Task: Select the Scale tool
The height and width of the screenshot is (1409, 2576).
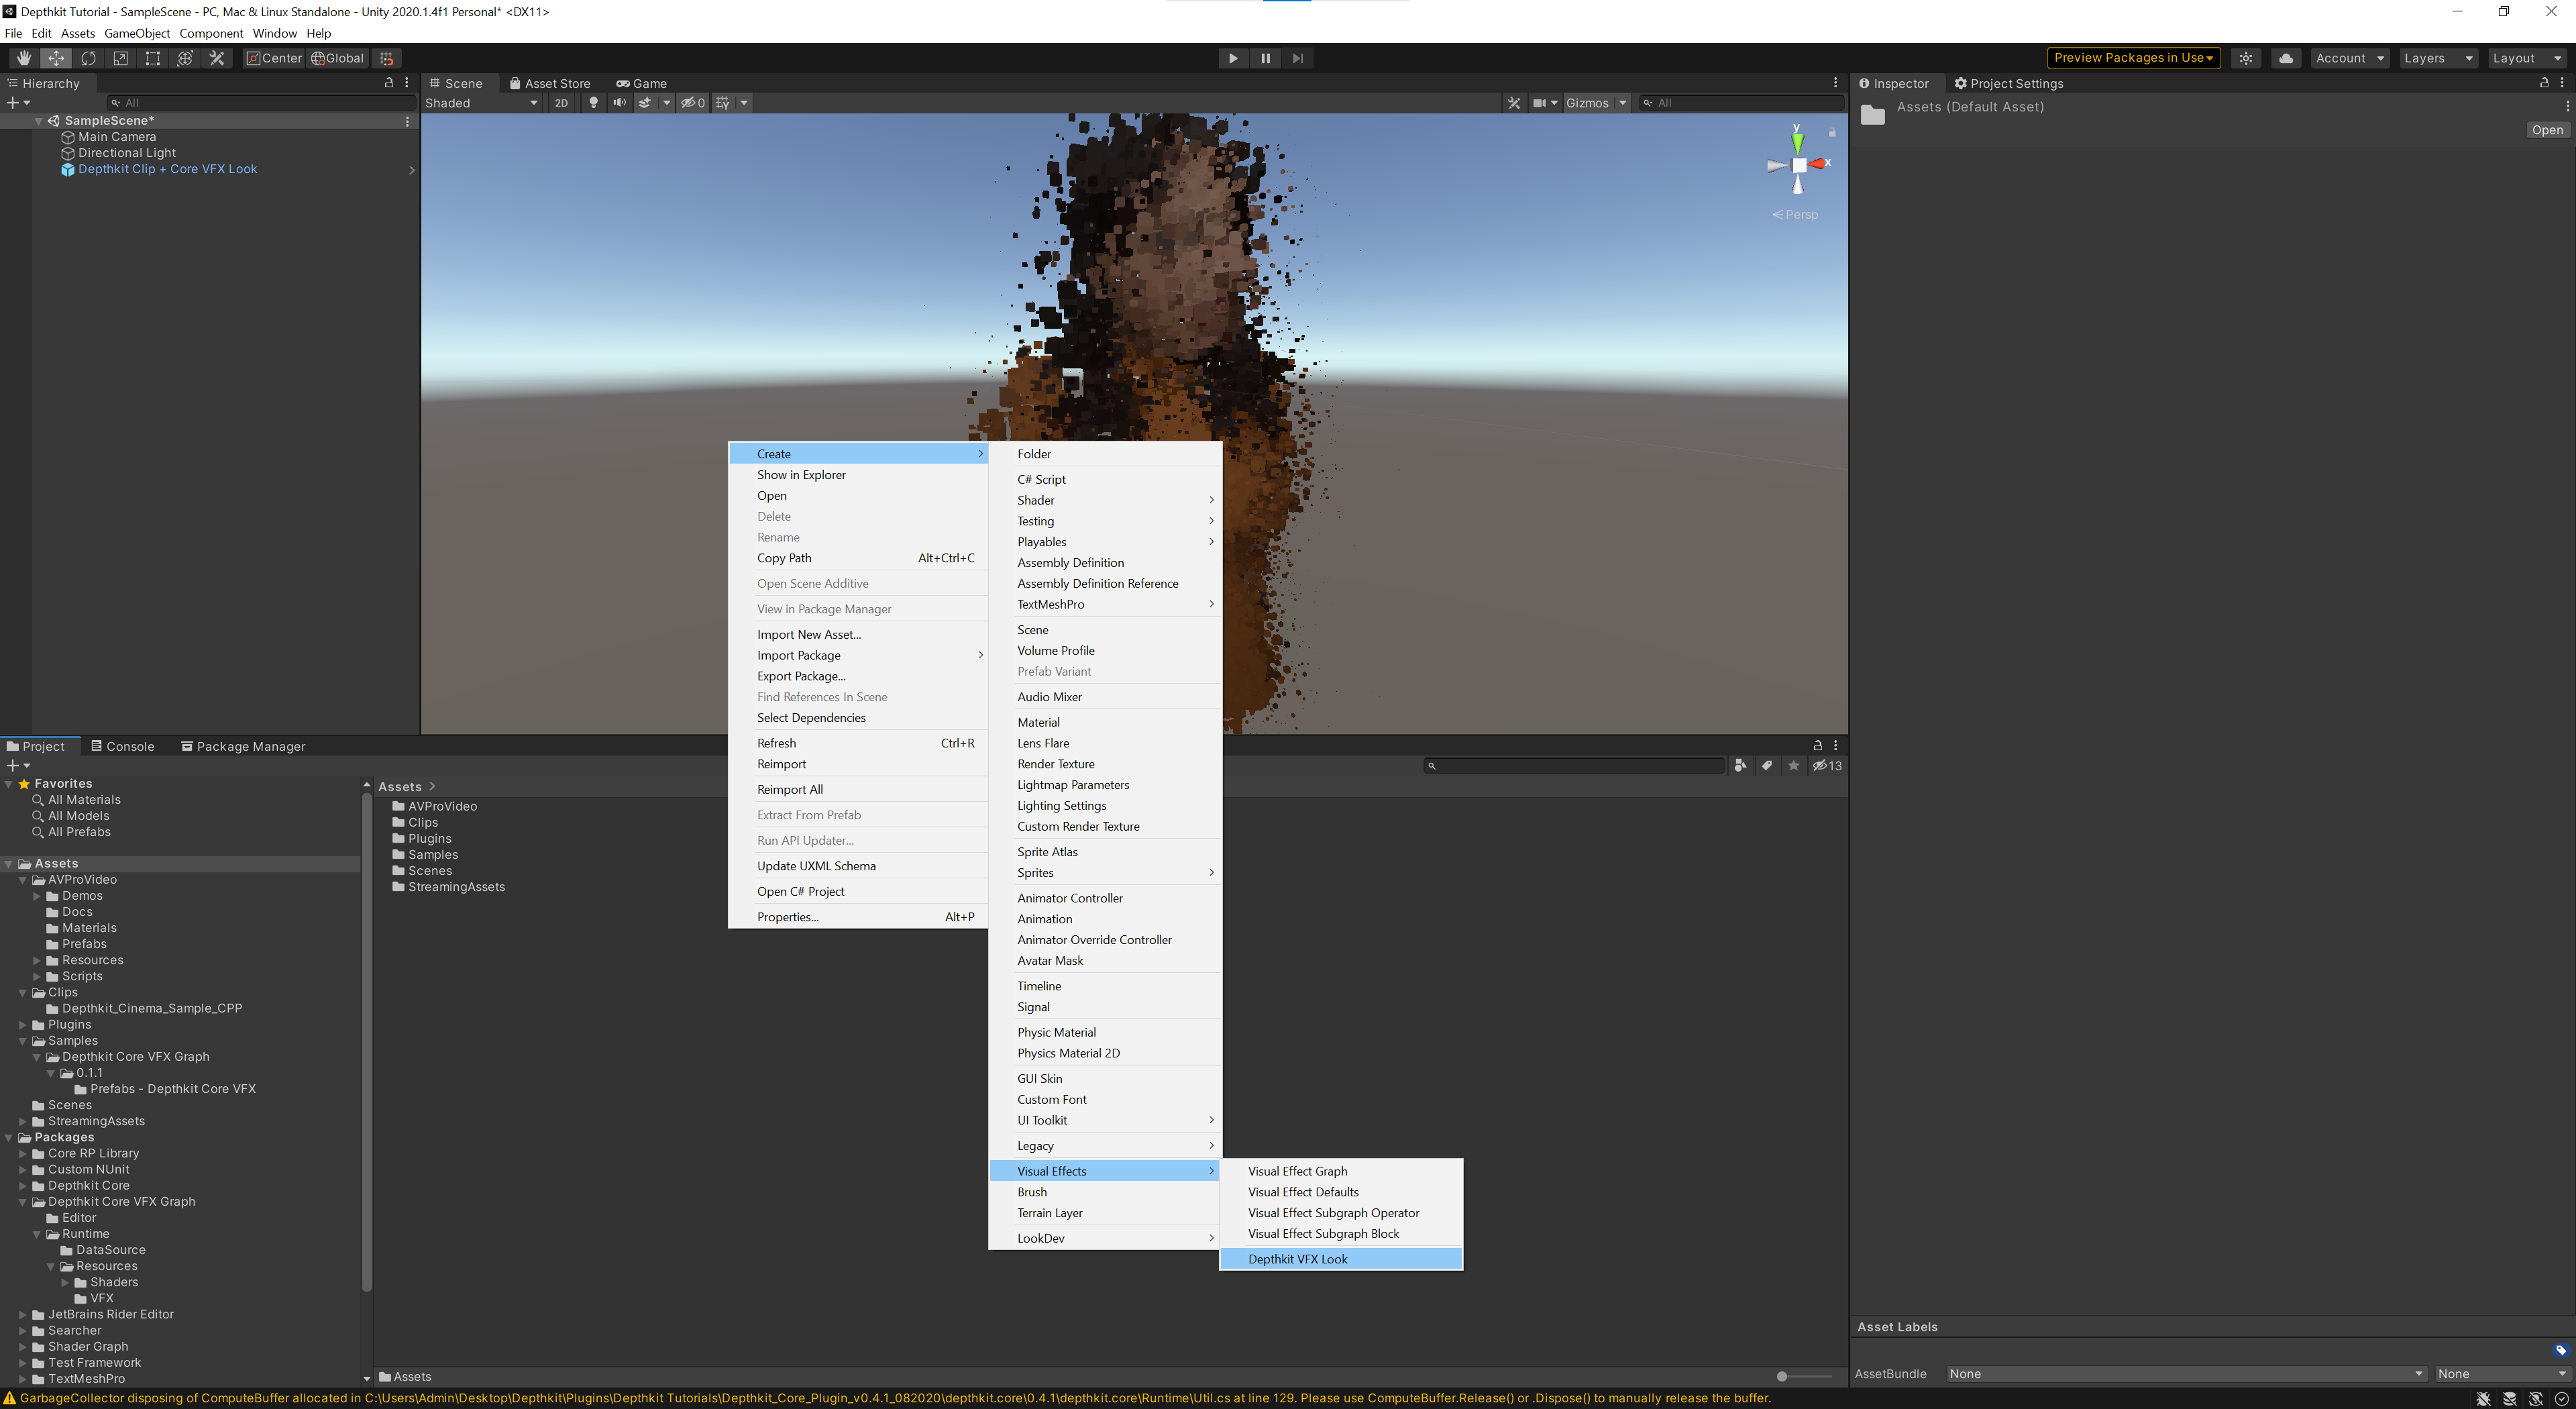Action: point(120,58)
